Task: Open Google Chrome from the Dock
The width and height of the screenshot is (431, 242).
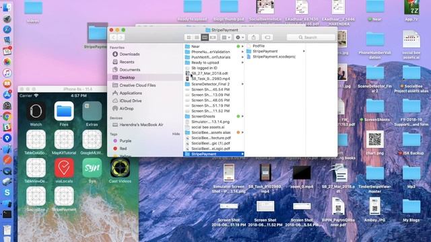Action: [x=7, y=116]
